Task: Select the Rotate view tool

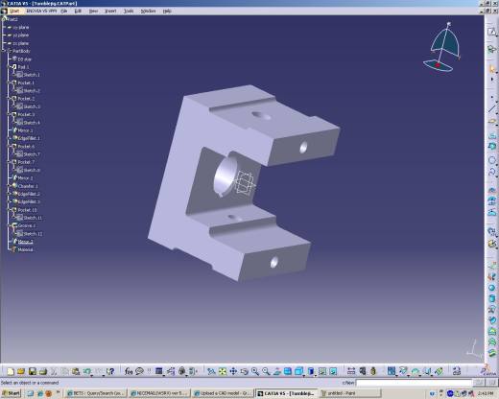Action: click(245, 371)
